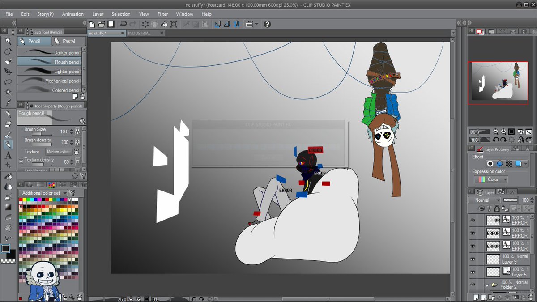The height and width of the screenshot is (302, 537).
Task: Click the Save icon in command bar
Action: click(x=111, y=24)
